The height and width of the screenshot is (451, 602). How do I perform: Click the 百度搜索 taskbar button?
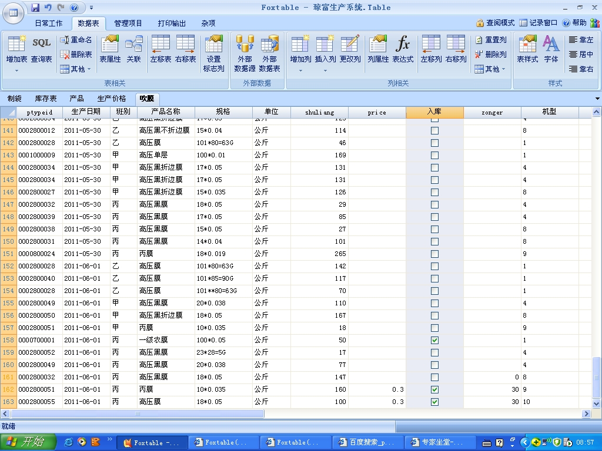[367, 442]
